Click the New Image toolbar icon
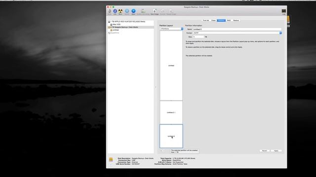 (x=155, y=11)
